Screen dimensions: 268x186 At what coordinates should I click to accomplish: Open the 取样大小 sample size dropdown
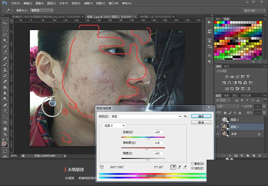pyautogui.click(x=41, y=10)
